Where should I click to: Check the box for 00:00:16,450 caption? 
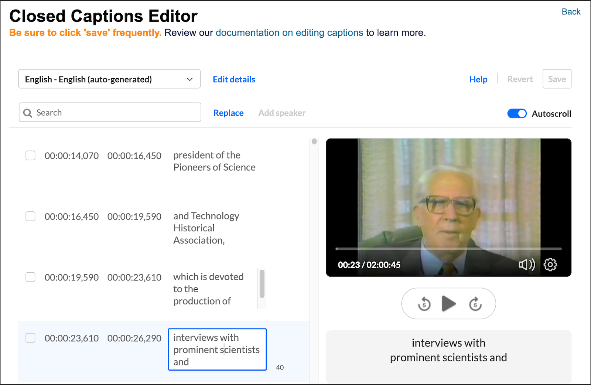(x=30, y=216)
